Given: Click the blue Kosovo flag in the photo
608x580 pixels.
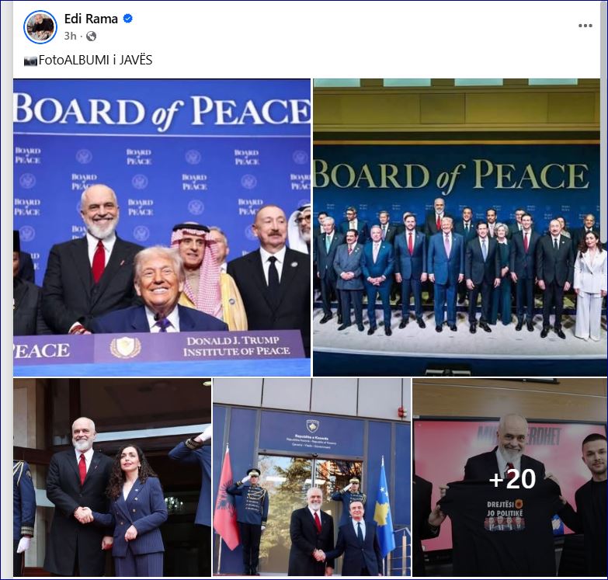Looking at the screenshot, I should tap(384, 508).
